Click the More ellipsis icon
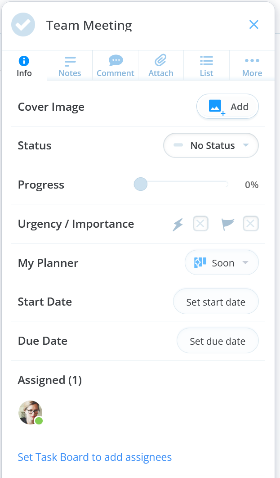 252,60
